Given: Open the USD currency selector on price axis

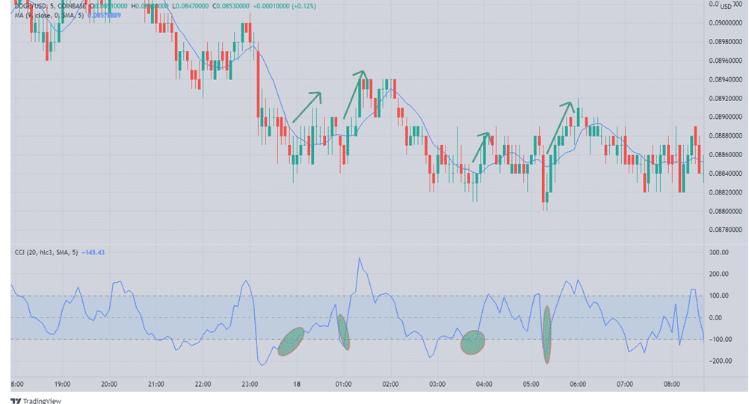Looking at the screenshot, I should tap(726, 6).
